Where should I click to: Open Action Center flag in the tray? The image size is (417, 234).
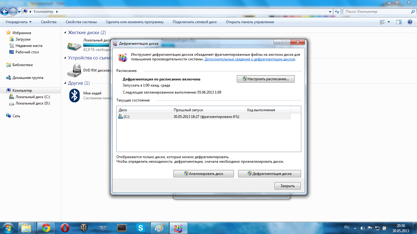pyautogui.click(x=370, y=228)
